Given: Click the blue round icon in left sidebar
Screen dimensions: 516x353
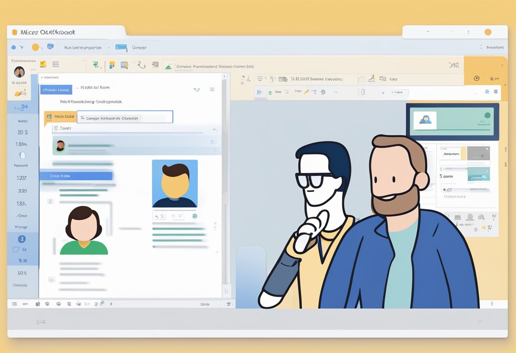Looking at the screenshot, I should (22, 239).
